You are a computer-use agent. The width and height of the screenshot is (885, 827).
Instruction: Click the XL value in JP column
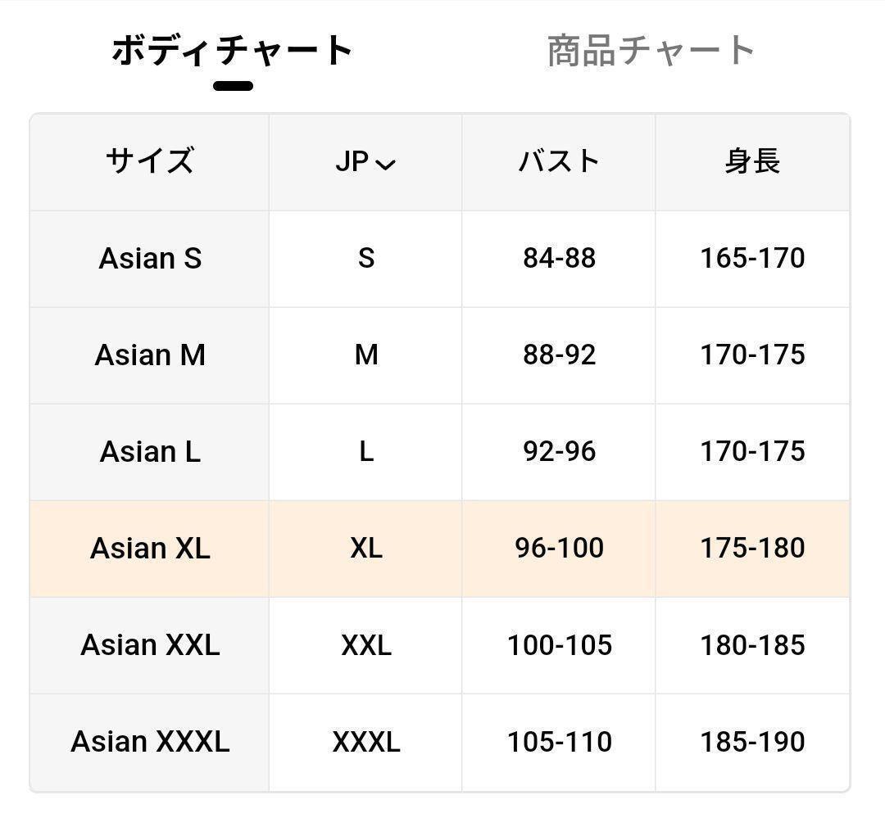tap(366, 548)
